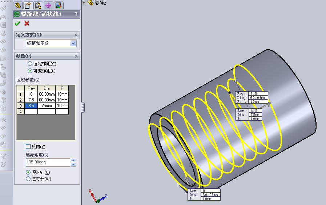Select the 零件2 part name

[x=100, y=3]
